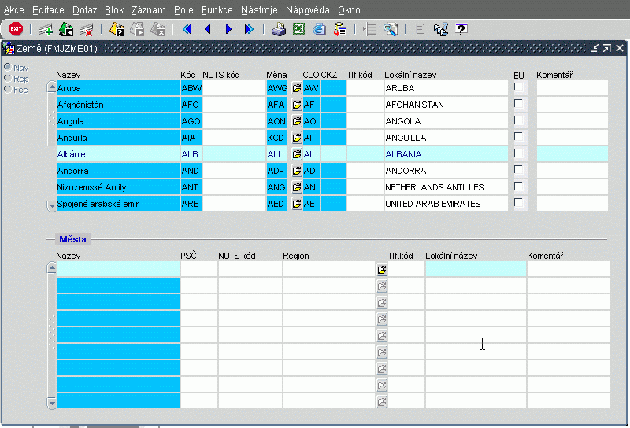Click the insert record icon with green plus

click(x=46, y=29)
